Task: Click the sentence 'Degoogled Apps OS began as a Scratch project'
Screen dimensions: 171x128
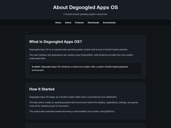Action: (73, 97)
